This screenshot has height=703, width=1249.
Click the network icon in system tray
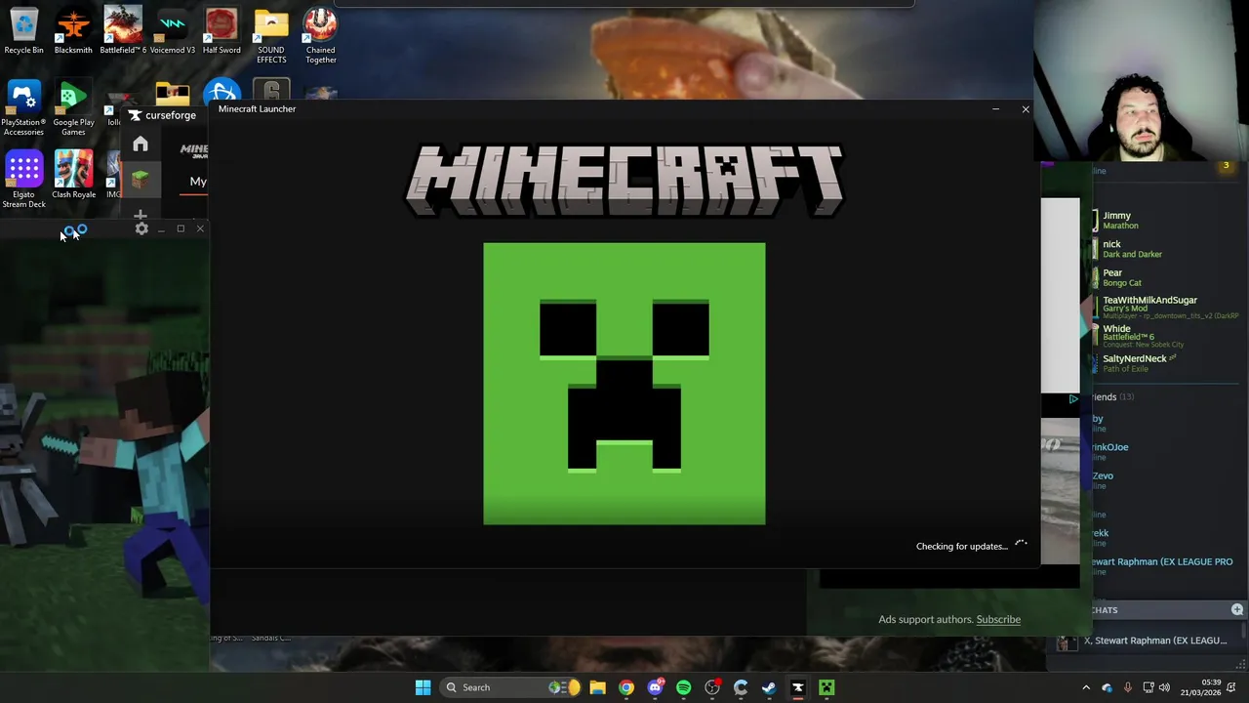pos(1148,687)
